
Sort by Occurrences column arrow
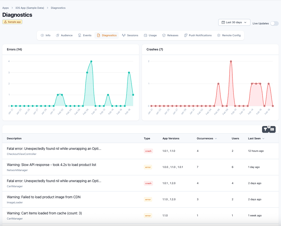tap(216, 139)
